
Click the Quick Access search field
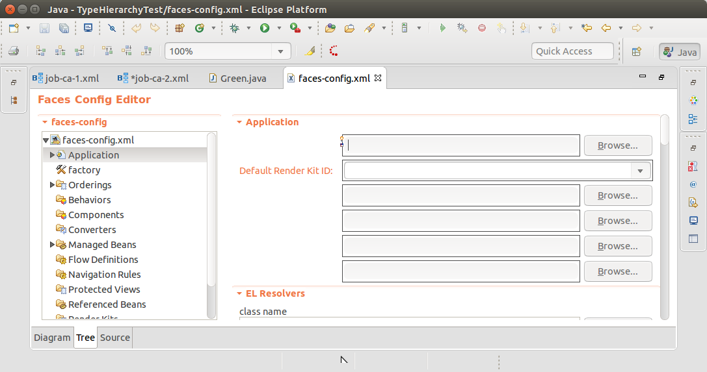click(572, 51)
